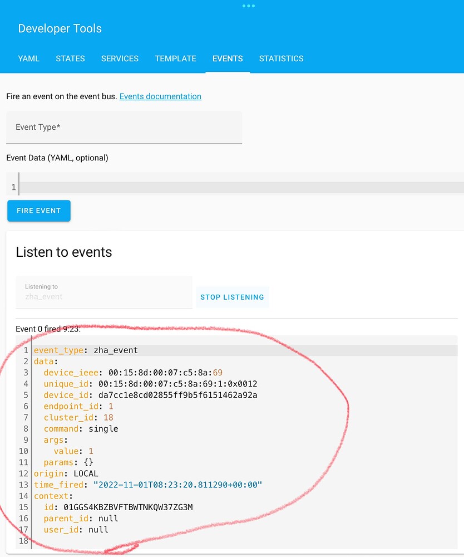Viewport: 464px width, 557px height.
Task: Click the Developer Tools page title
Action: [x=60, y=28]
